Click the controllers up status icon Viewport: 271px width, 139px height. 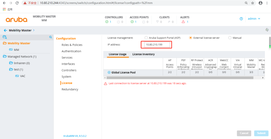[x=107, y=22]
